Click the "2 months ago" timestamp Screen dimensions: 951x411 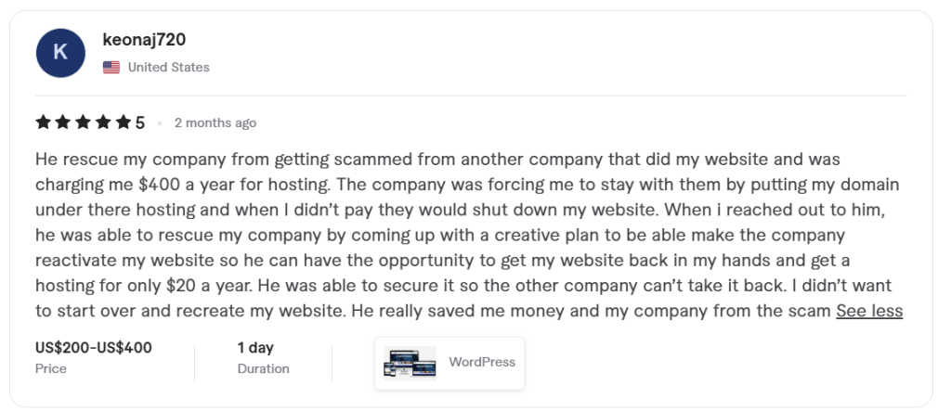click(215, 122)
